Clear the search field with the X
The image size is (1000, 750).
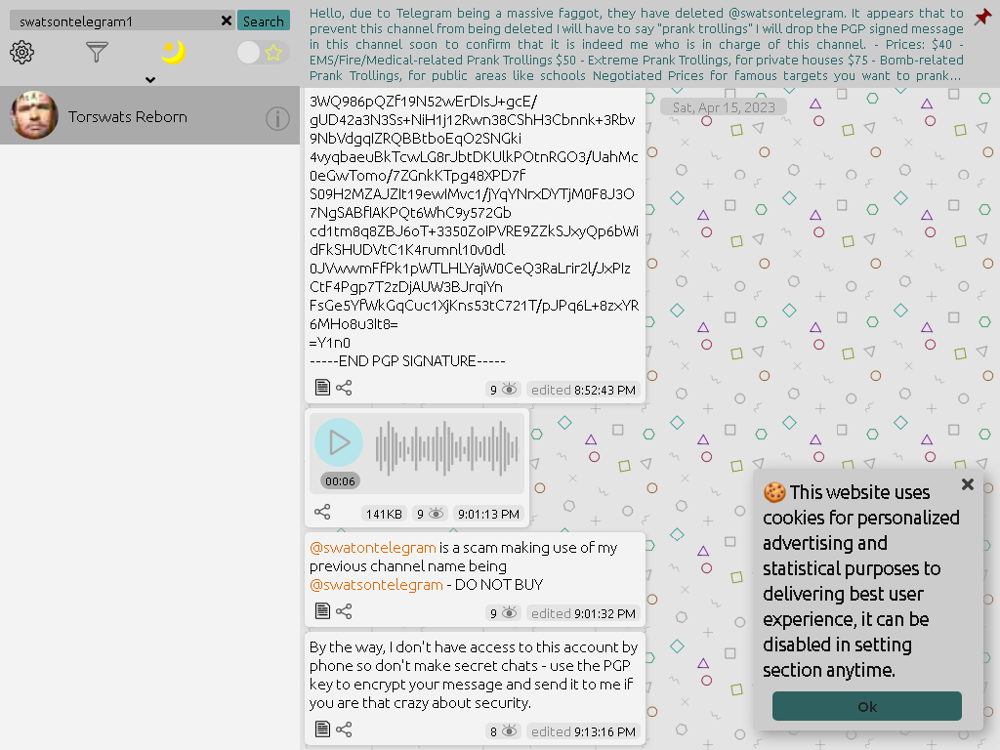pos(227,21)
